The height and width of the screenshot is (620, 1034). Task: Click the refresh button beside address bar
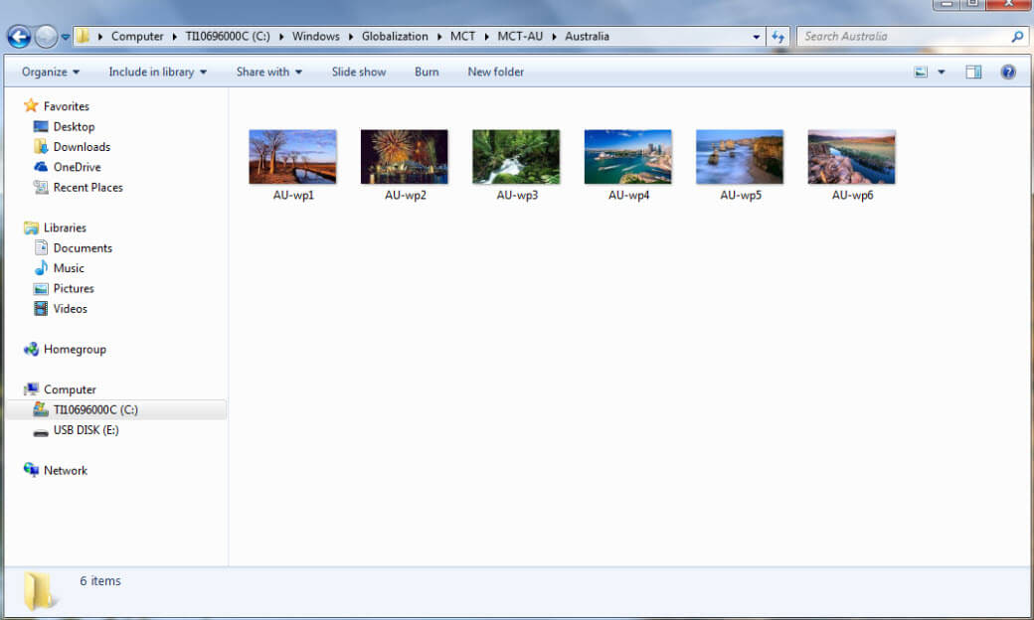[778, 37]
